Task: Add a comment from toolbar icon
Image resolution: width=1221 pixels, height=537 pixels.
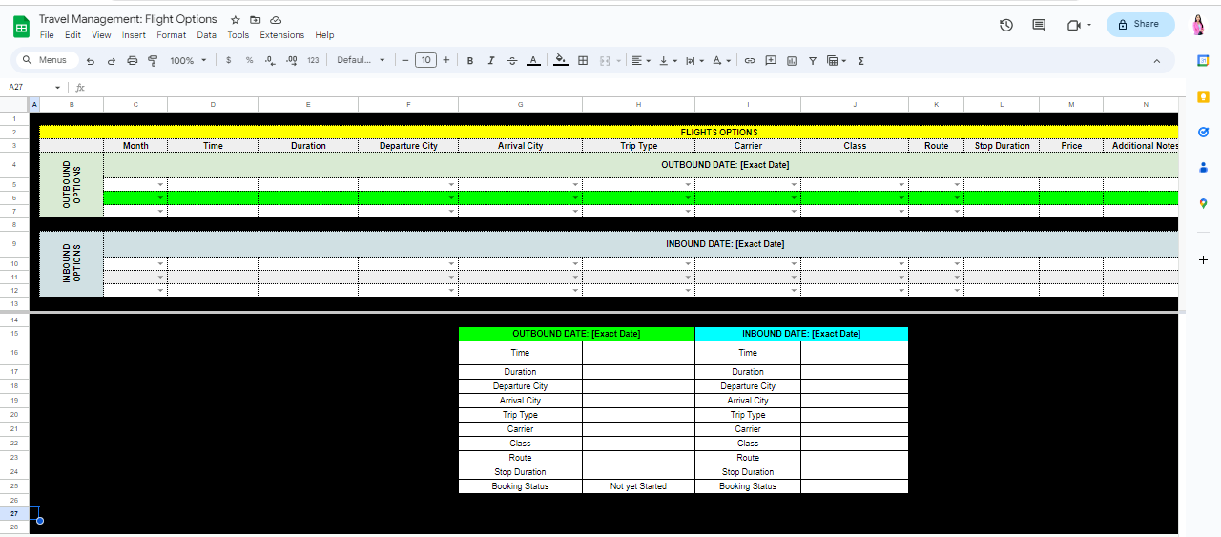Action: 771,60
